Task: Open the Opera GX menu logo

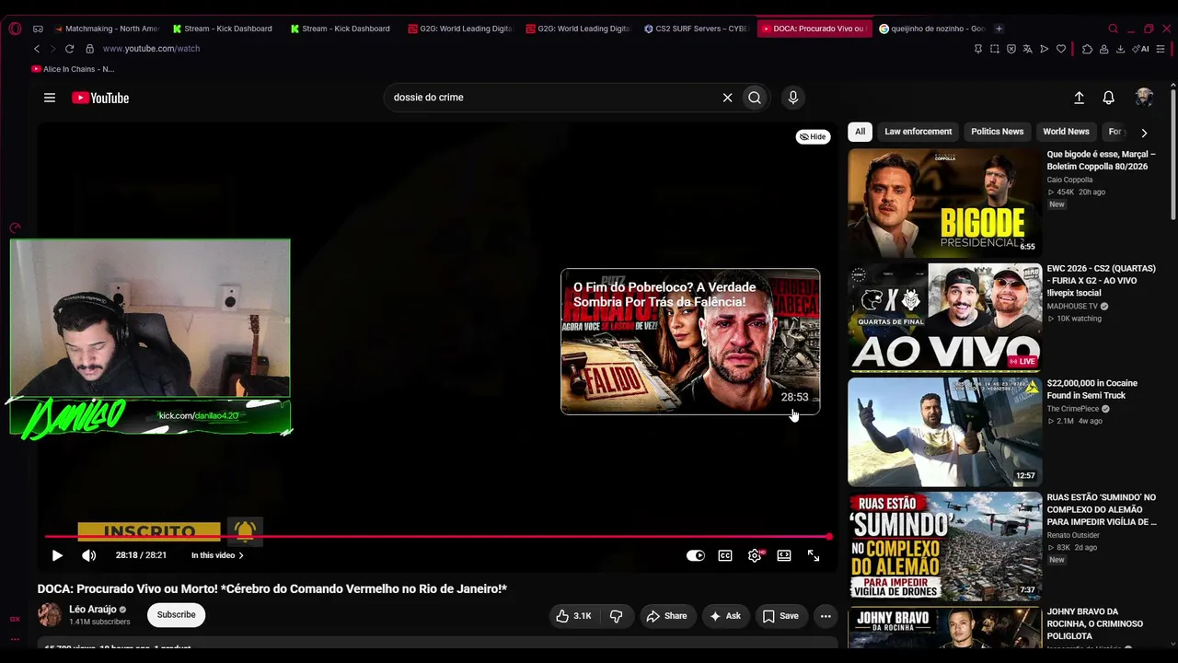Action: click(15, 29)
